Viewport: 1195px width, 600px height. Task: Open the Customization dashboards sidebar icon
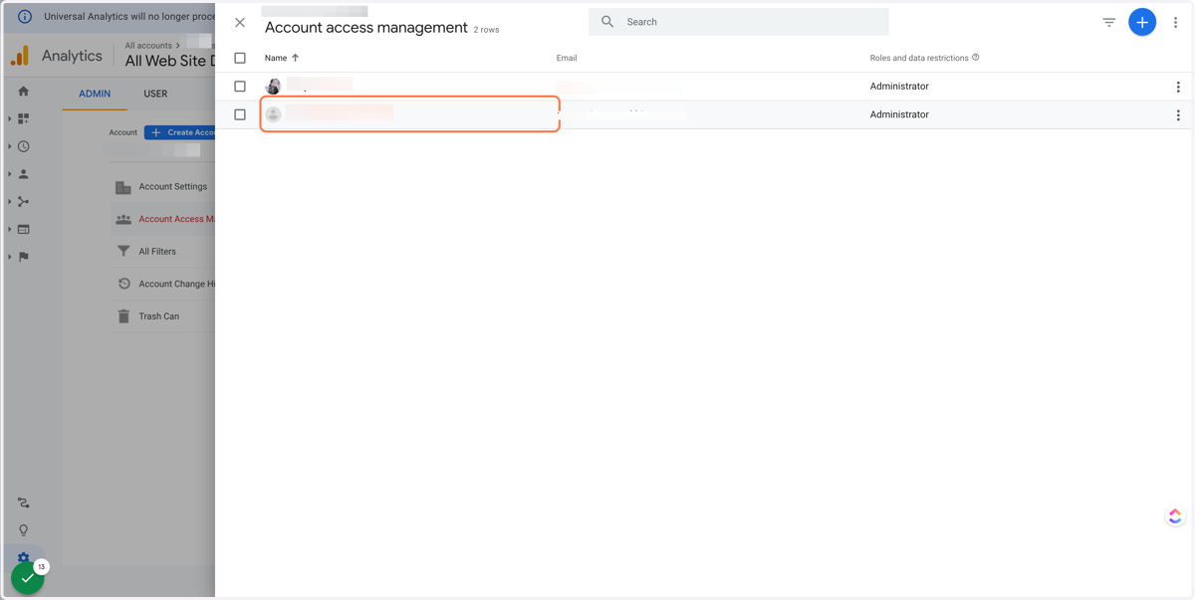pyautogui.click(x=24, y=118)
